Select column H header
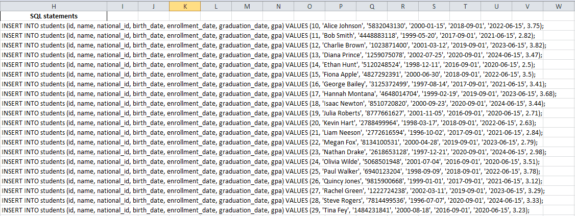Screen dimensions: 575x216 [54, 6]
